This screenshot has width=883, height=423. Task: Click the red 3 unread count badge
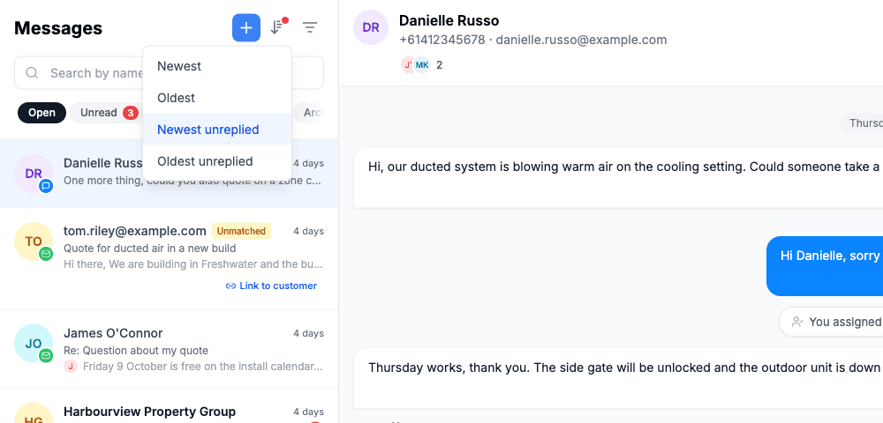(x=131, y=113)
